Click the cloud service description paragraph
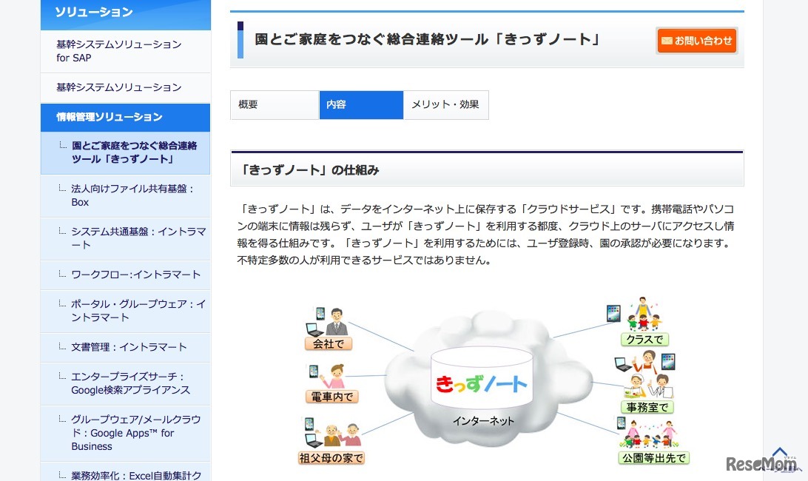This screenshot has width=808, height=481. [x=486, y=235]
